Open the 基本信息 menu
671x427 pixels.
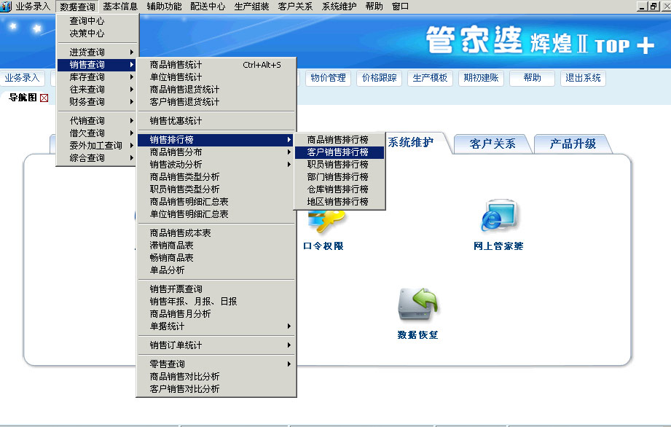click(120, 7)
